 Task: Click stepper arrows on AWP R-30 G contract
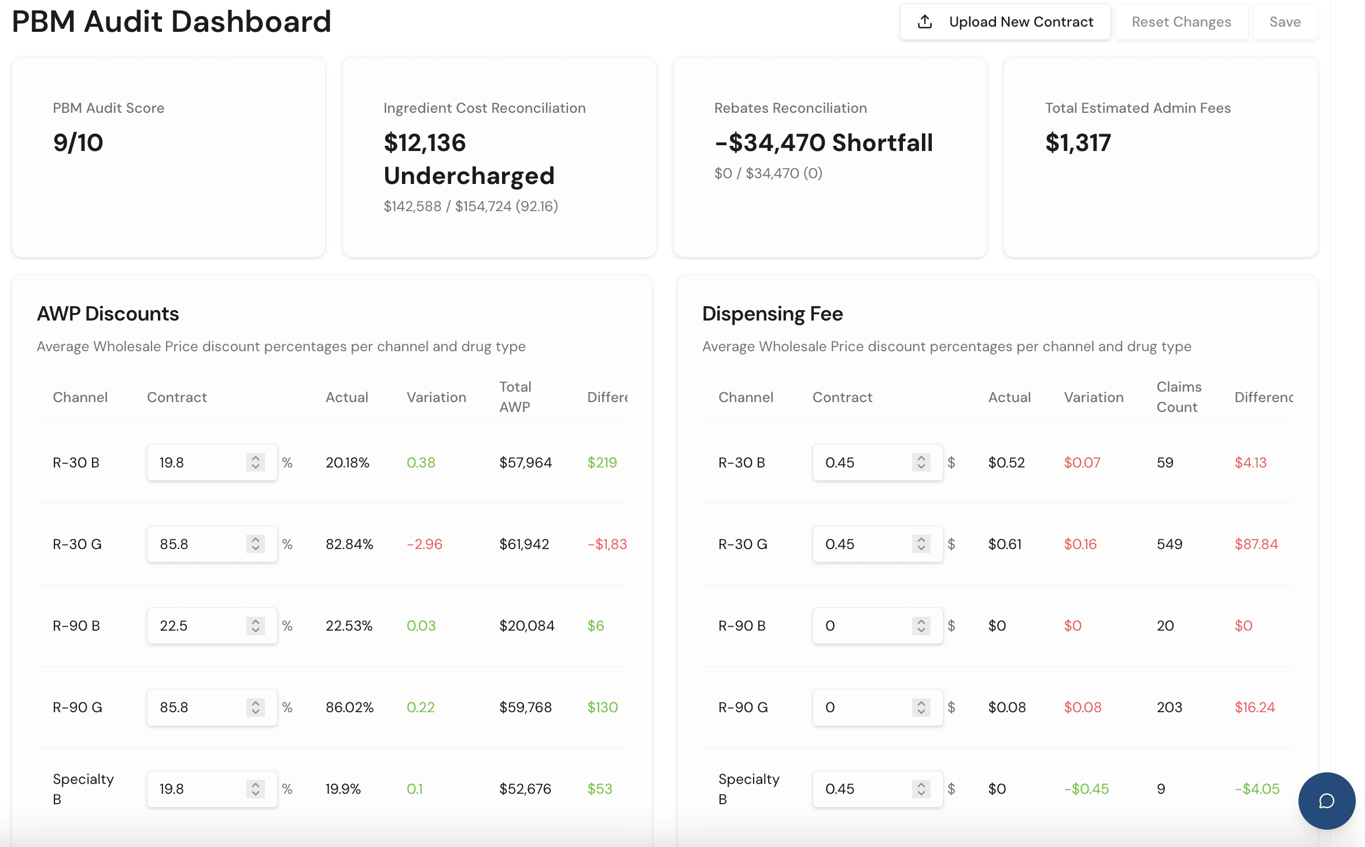click(x=256, y=544)
